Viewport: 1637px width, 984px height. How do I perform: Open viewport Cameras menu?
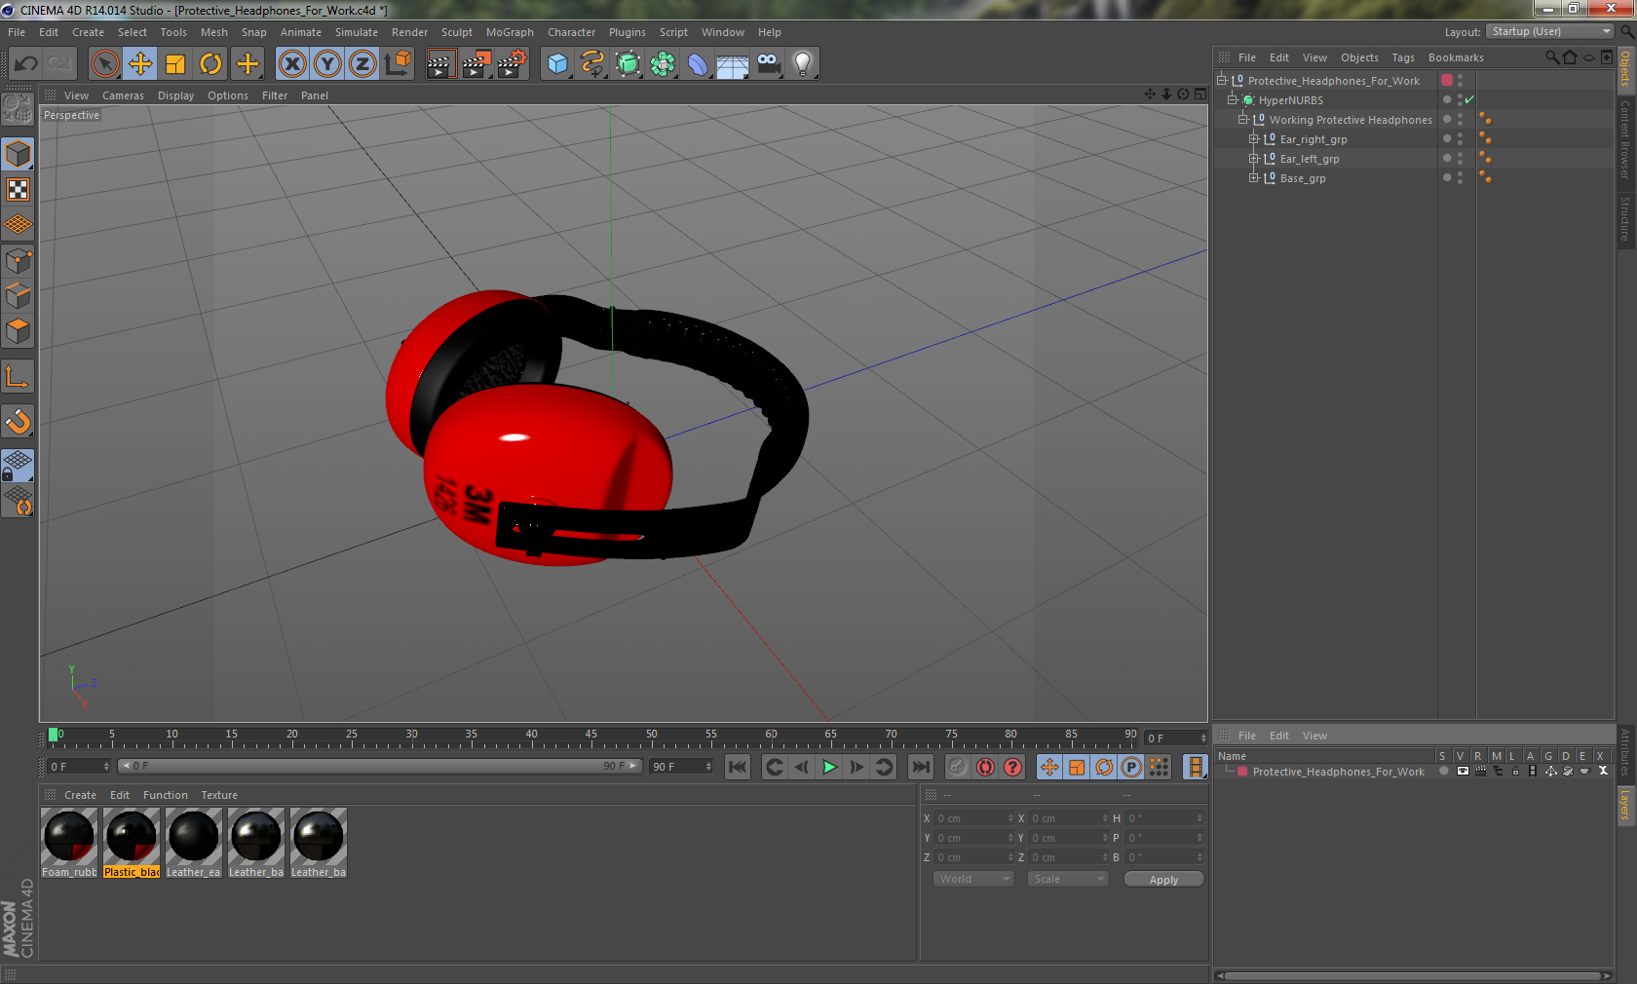click(x=123, y=95)
